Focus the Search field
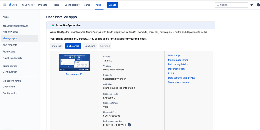The width and height of the screenshot is (260, 130). coord(231,5)
